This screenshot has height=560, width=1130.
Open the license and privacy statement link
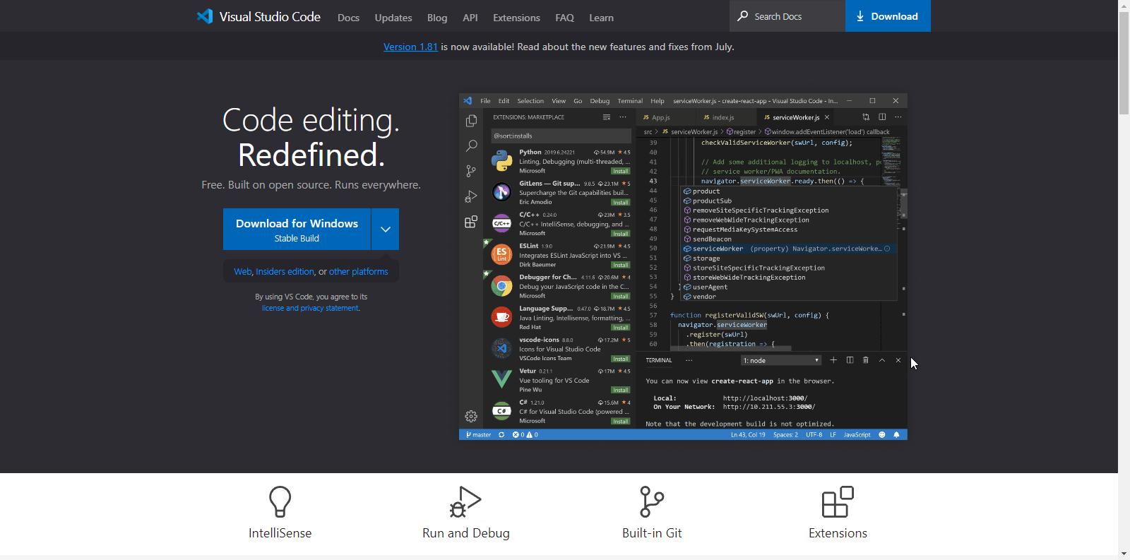tap(310, 308)
